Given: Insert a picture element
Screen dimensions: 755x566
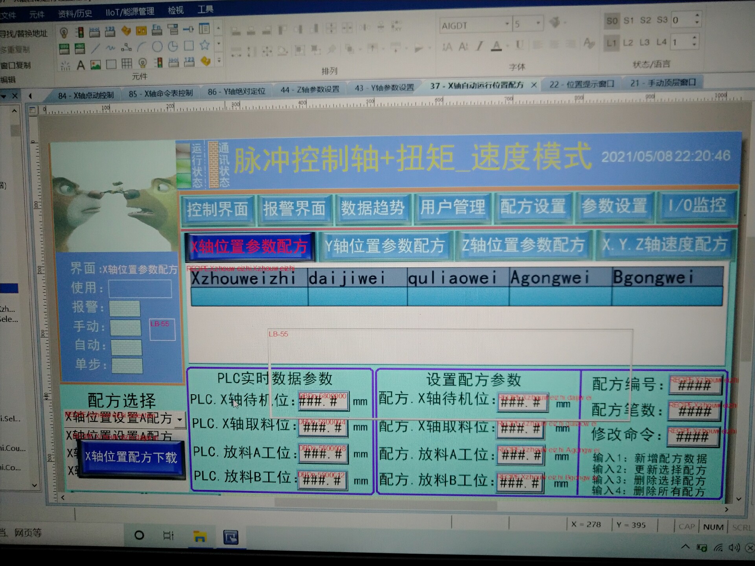Looking at the screenshot, I should [96, 64].
